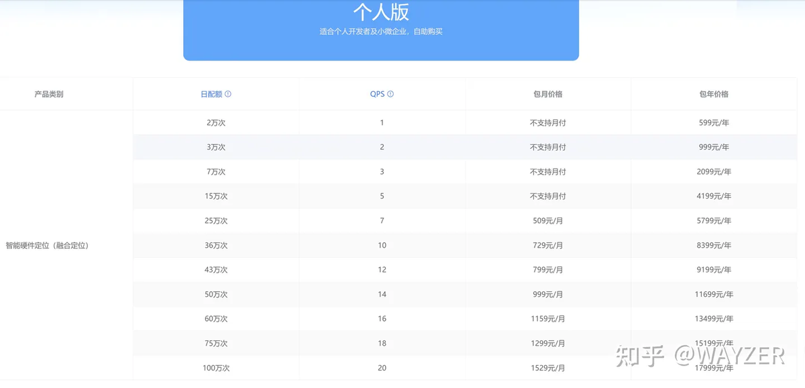The image size is (805, 388).
Task: Click the 产品类别 column header
Action: [x=49, y=95]
